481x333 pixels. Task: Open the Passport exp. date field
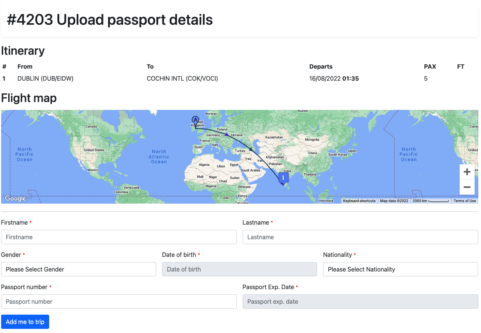tap(360, 301)
